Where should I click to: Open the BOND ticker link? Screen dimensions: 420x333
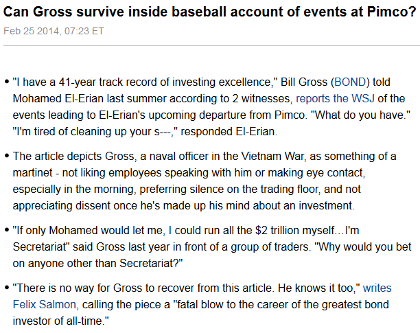[350, 82]
